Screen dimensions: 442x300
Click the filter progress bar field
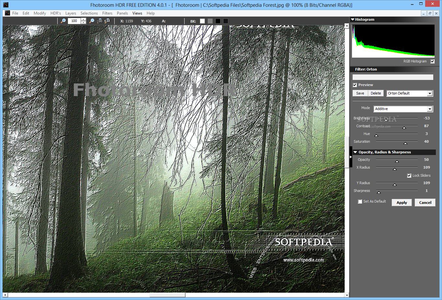click(393, 77)
